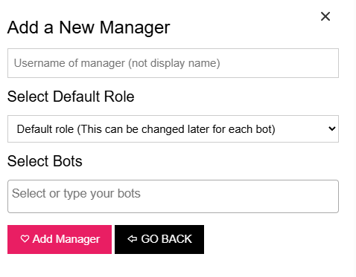Click the "Select or type your bots" placeholder
Image resolution: width=356 pixels, height=277 pixels.
click(76, 193)
